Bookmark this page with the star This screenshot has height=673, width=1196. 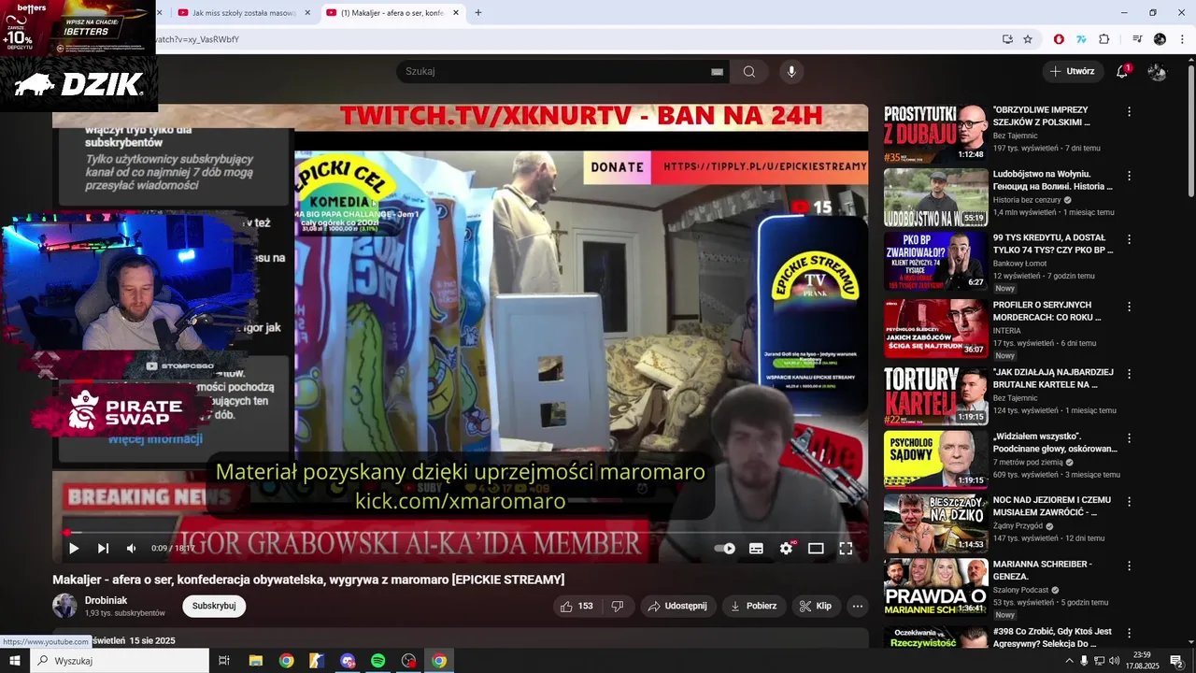point(1028,39)
